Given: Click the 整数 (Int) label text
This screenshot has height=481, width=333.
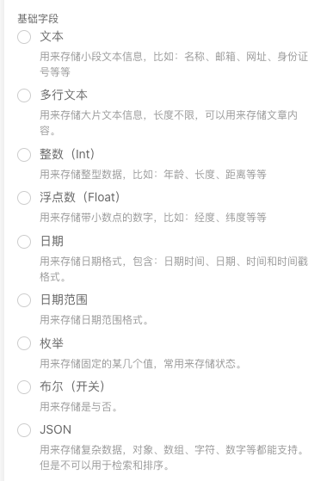Looking at the screenshot, I should tap(67, 154).
